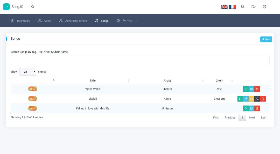Delete Falling in love with this life

tap(257, 108)
